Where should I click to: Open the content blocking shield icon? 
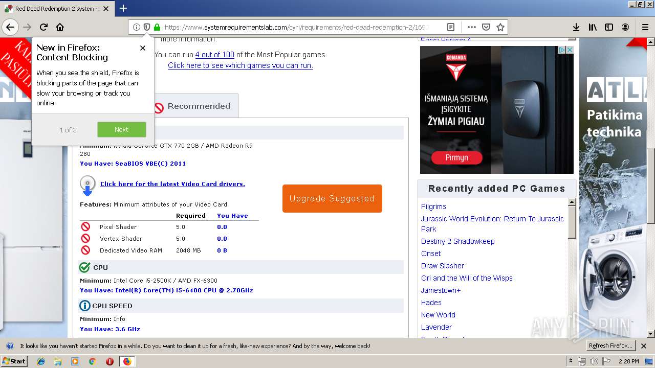tap(147, 27)
